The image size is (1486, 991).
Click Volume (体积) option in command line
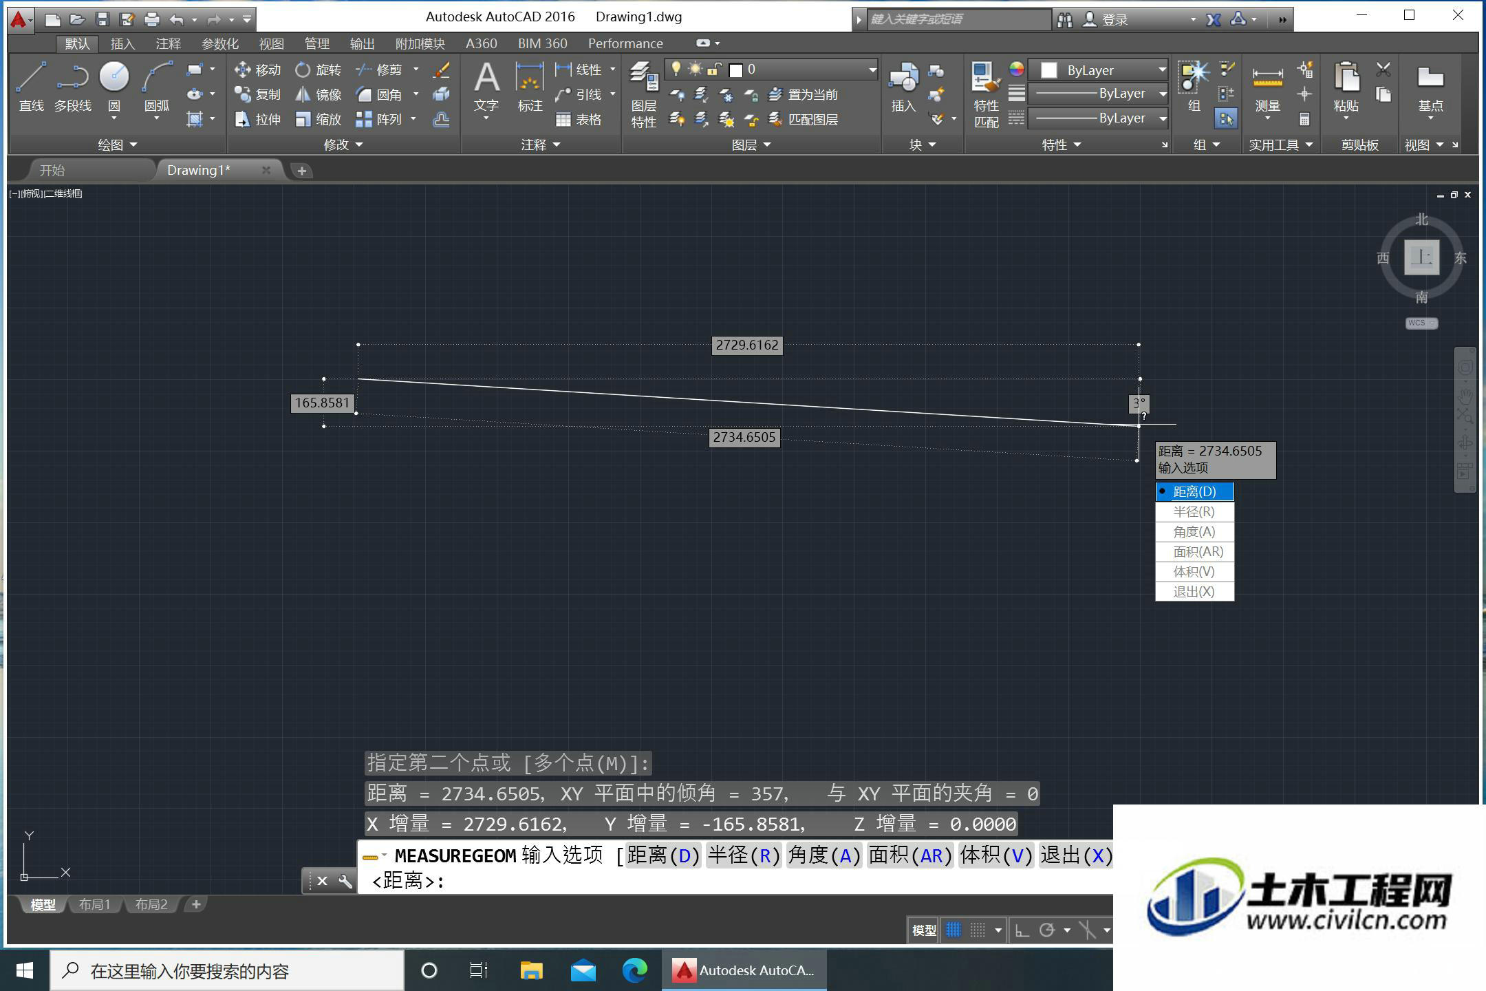[x=995, y=855]
